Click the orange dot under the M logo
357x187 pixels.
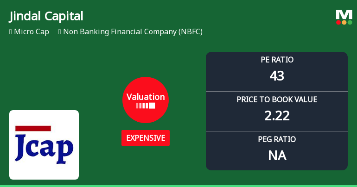click(x=344, y=22)
